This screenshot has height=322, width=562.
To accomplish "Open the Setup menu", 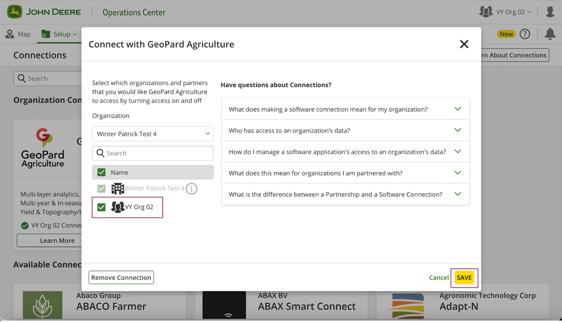I will pos(59,34).
